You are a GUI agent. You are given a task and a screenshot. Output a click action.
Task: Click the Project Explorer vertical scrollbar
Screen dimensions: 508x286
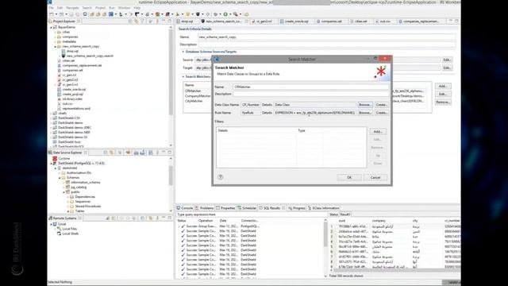coord(171,87)
